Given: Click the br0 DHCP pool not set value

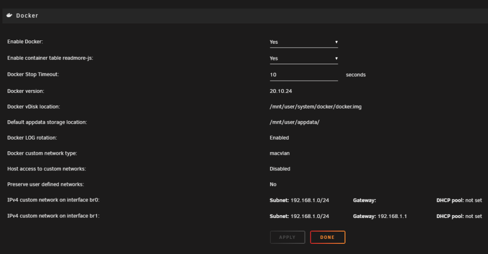Looking at the screenshot, I should click(473, 200).
